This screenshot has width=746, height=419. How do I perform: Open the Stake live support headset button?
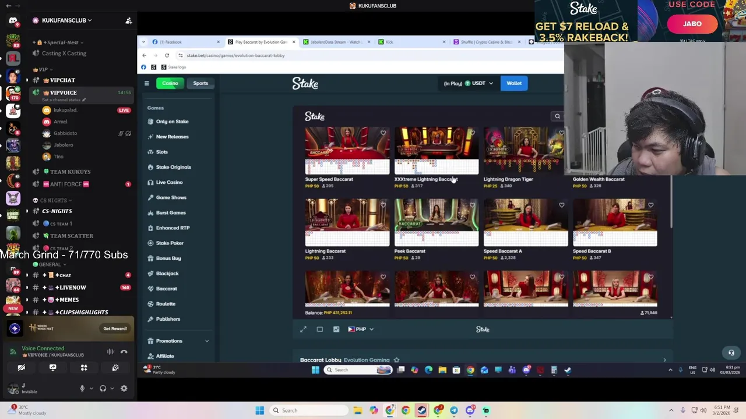[x=731, y=352]
